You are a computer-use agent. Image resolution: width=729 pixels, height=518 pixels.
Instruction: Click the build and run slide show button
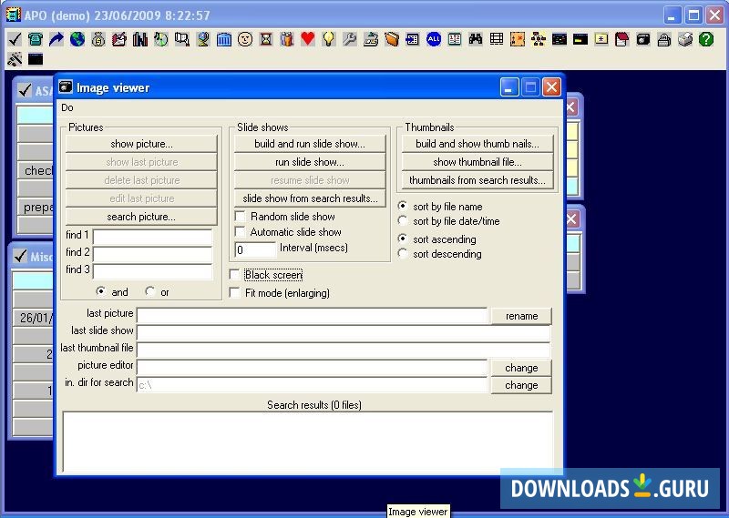[x=309, y=144]
